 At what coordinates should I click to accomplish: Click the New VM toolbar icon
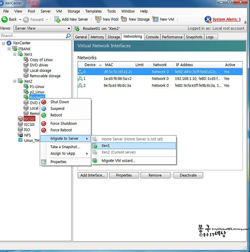click(155, 19)
